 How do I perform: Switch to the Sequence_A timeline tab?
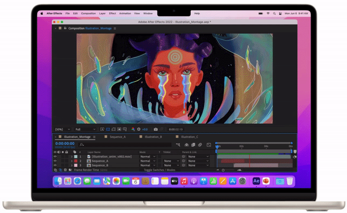tap(118, 137)
